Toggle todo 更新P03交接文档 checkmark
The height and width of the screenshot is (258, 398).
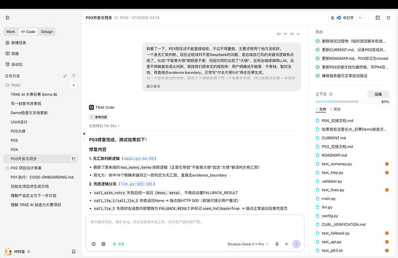(x=317, y=67)
